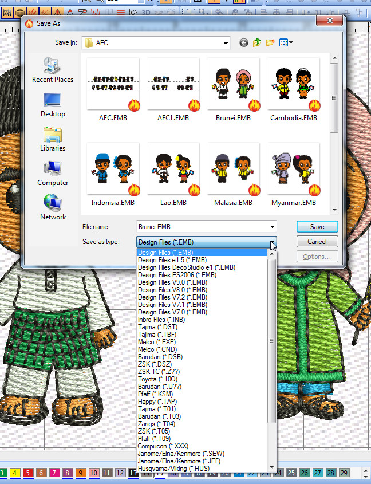The width and height of the screenshot is (371, 484).
Task: Choose Tajima (*.TBF) format
Action: (202, 335)
